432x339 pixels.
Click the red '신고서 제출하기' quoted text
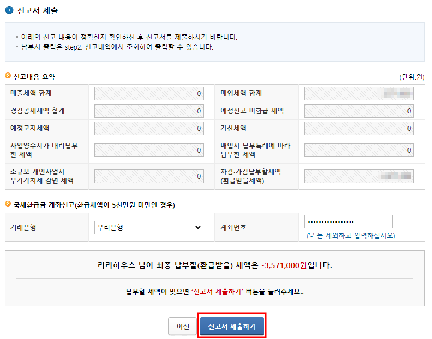217,292
